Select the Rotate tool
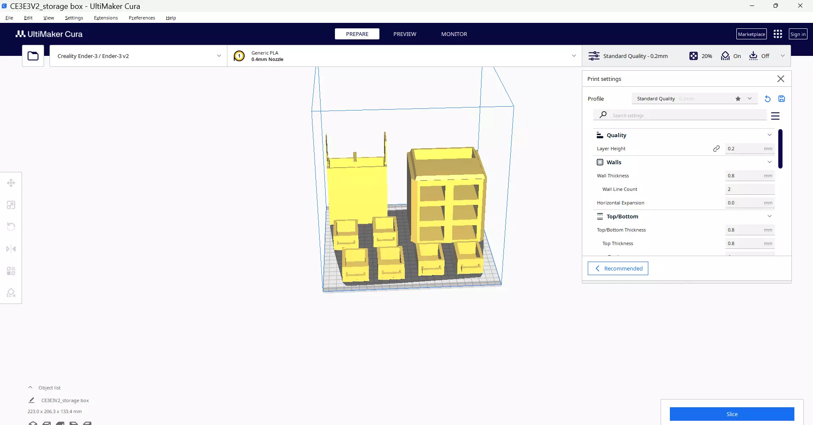The width and height of the screenshot is (813, 425). [11, 227]
